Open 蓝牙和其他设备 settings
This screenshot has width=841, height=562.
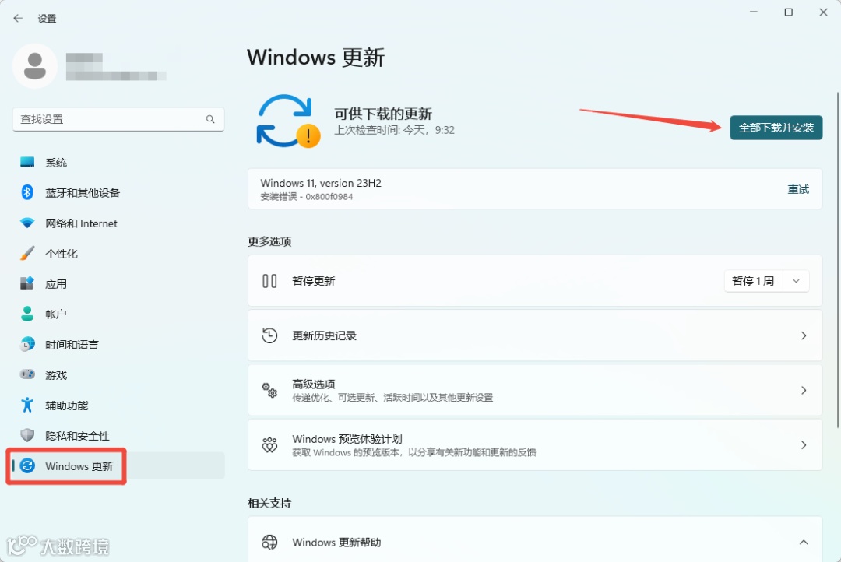118,192
